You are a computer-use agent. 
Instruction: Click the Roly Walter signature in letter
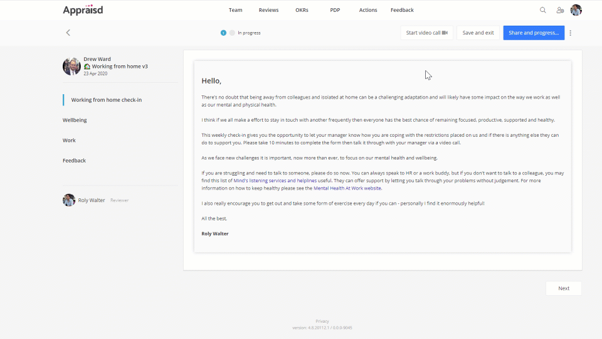[215, 234]
